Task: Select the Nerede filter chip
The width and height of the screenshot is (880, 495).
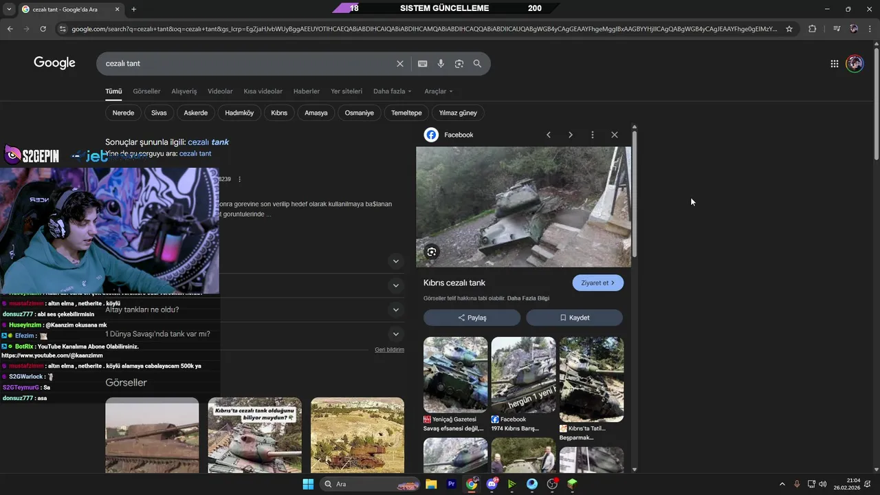Action: (123, 113)
